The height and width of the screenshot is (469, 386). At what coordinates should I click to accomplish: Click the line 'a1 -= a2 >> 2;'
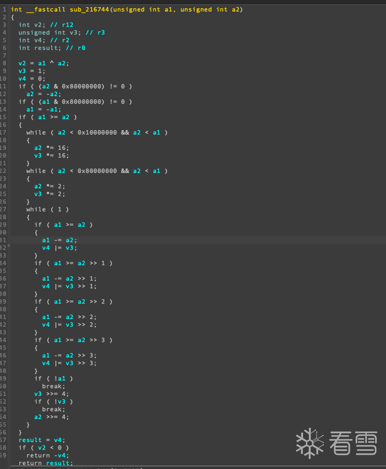(x=69, y=317)
